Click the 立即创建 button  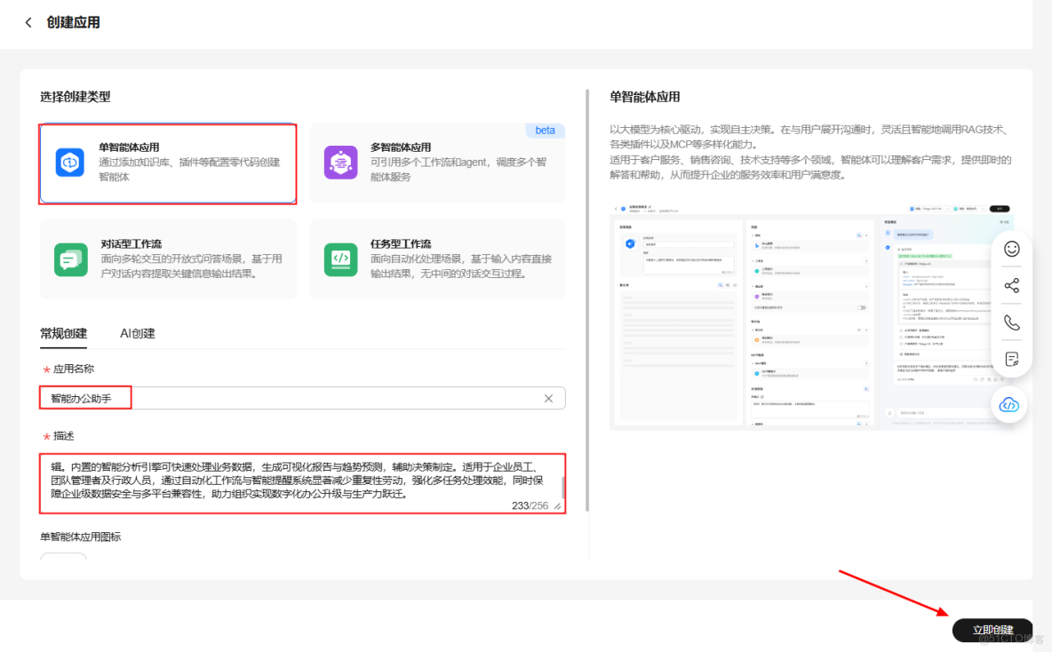[x=992, y=630]
